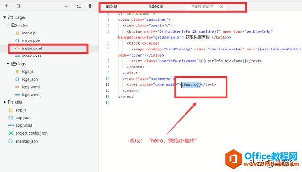The image size is (302, 172).
Task: Toggle the file panel hide icon
Action: (91, 6)
